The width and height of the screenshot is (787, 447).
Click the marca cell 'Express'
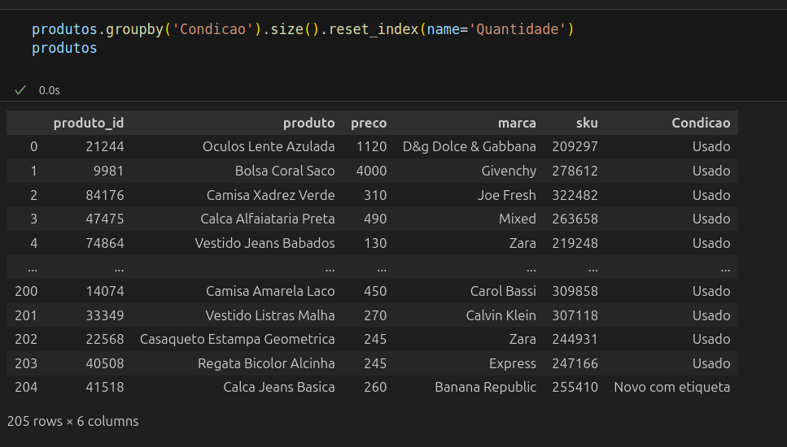tap(513, 363)
